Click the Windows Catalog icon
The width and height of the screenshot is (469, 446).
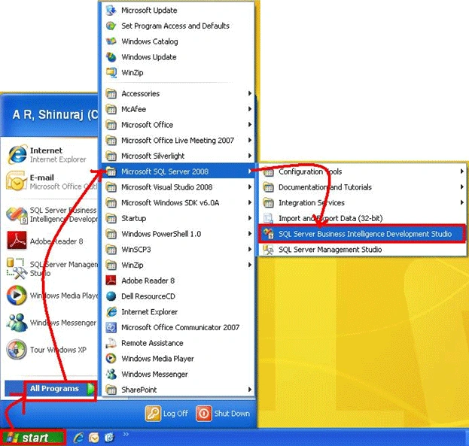pos(111,41)
